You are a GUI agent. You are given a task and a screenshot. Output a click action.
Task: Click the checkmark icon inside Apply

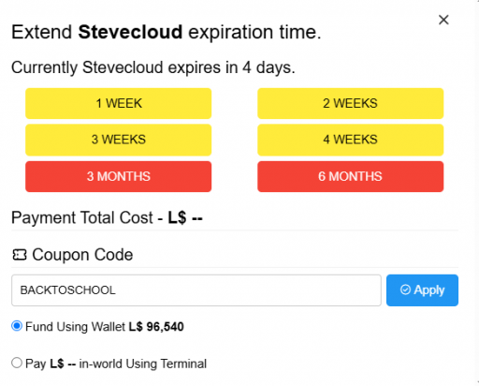point(405,289)
